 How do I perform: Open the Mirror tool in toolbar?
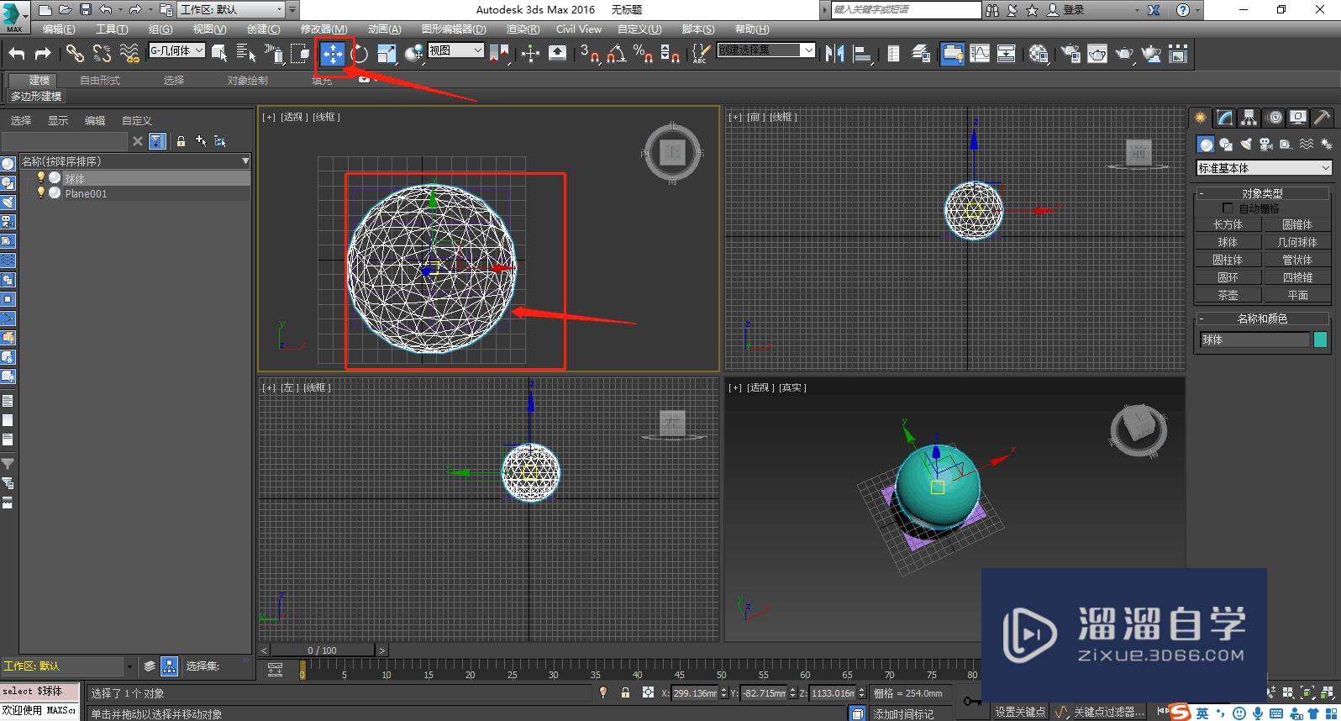click(834, 54)
